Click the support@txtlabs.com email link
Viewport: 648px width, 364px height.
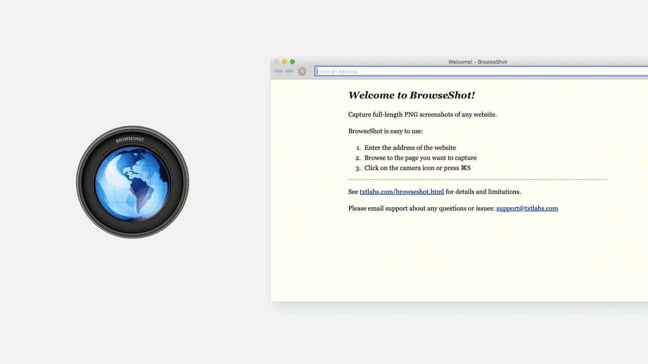click(x=527, y=208)
